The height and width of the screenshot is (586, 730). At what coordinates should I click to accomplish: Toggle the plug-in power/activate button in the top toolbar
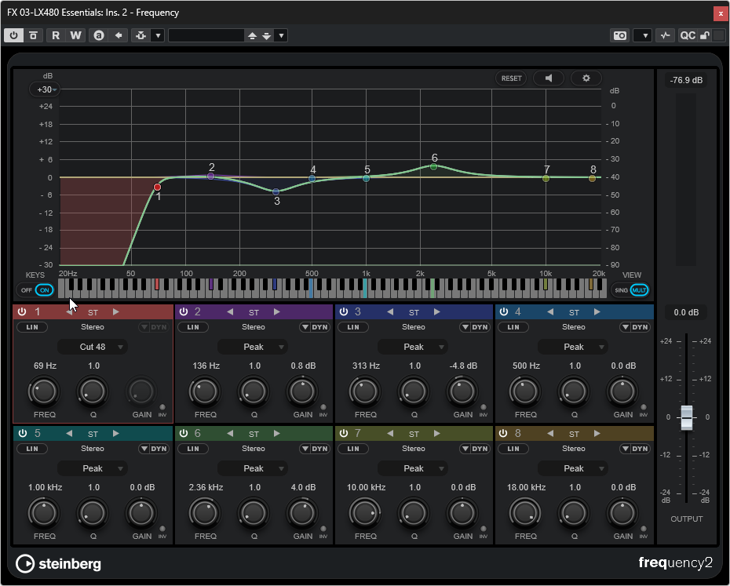(x=14, y=35)
